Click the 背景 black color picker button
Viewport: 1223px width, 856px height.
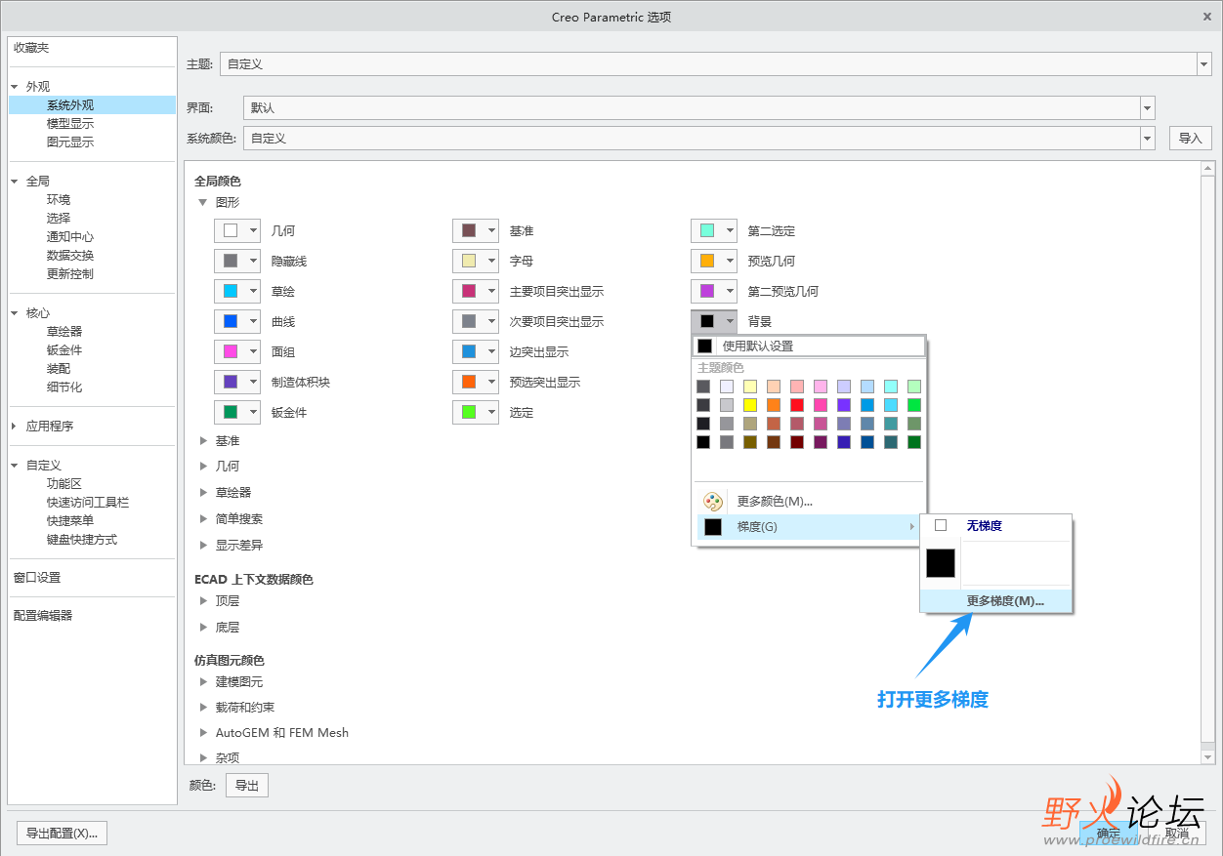pos(714,322)
